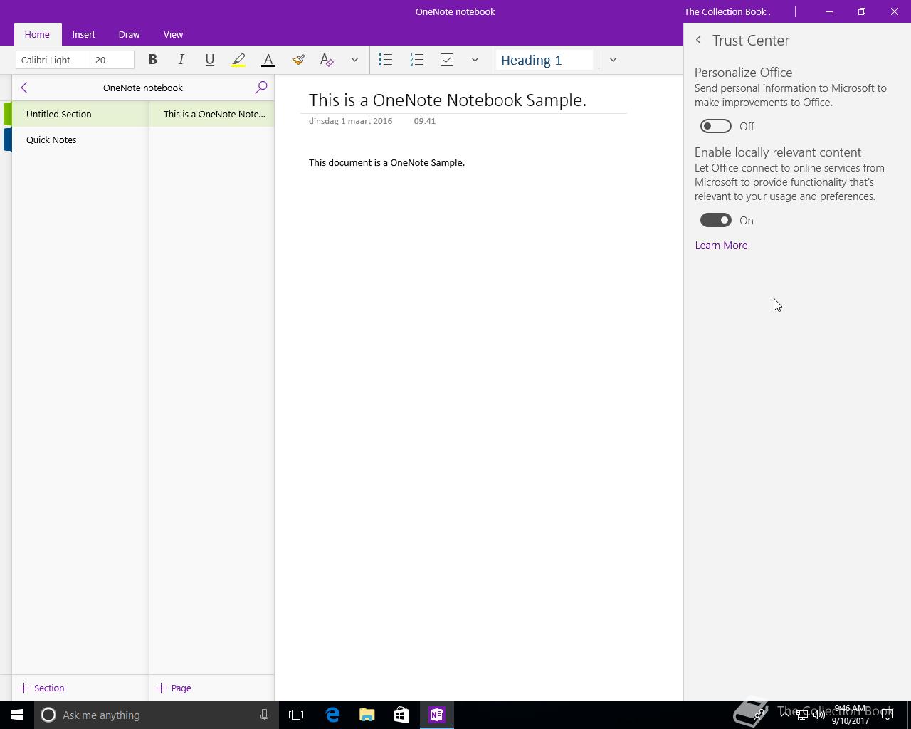Open volume control in system tray
911x729 pixels.
pos(818,715)
